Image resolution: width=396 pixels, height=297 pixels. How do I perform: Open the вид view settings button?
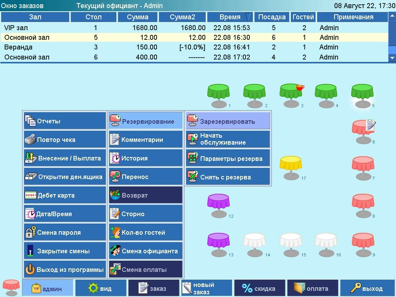[101, 288]
